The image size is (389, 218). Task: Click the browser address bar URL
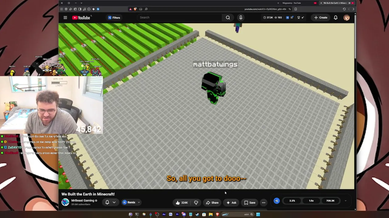pyautogui.click(x=265, y=9)
